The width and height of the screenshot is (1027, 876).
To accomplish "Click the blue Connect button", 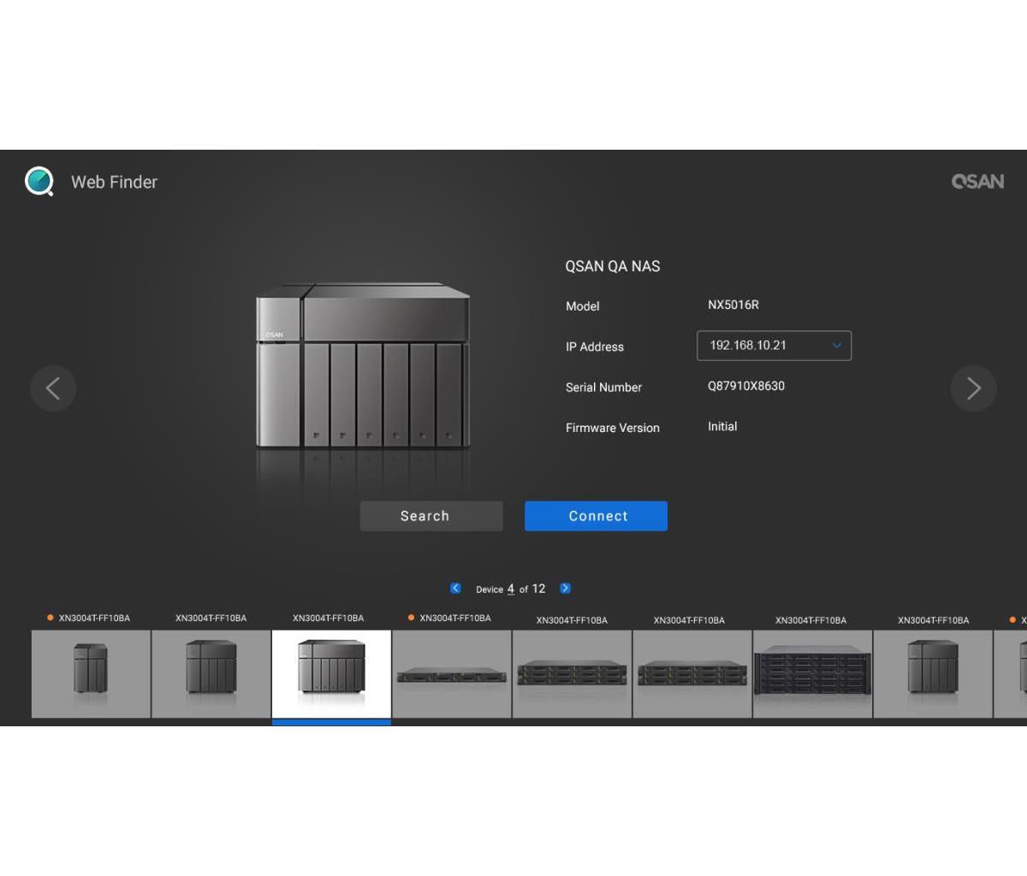I will pos(596,516).
